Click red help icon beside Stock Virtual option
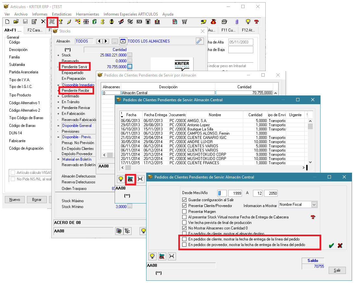The width and height of the screenshot is (354, 283). click(313, 217)
